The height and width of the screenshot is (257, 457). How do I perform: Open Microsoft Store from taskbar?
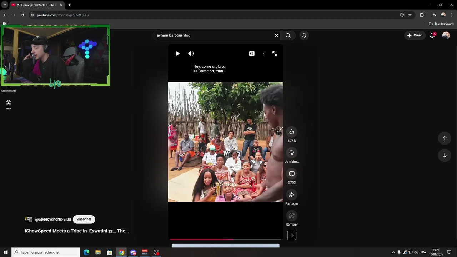click(110, 252)
